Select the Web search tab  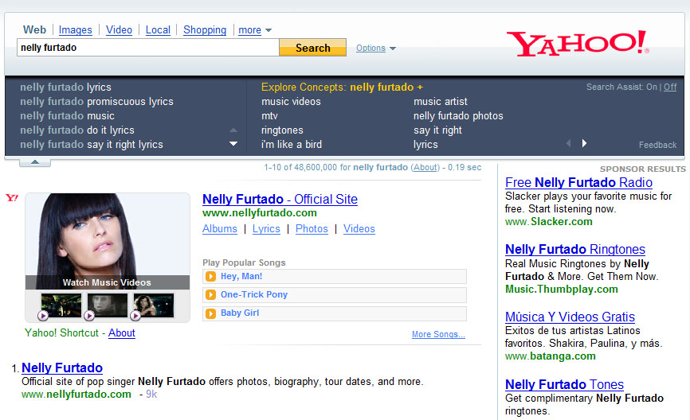(34, 30)
